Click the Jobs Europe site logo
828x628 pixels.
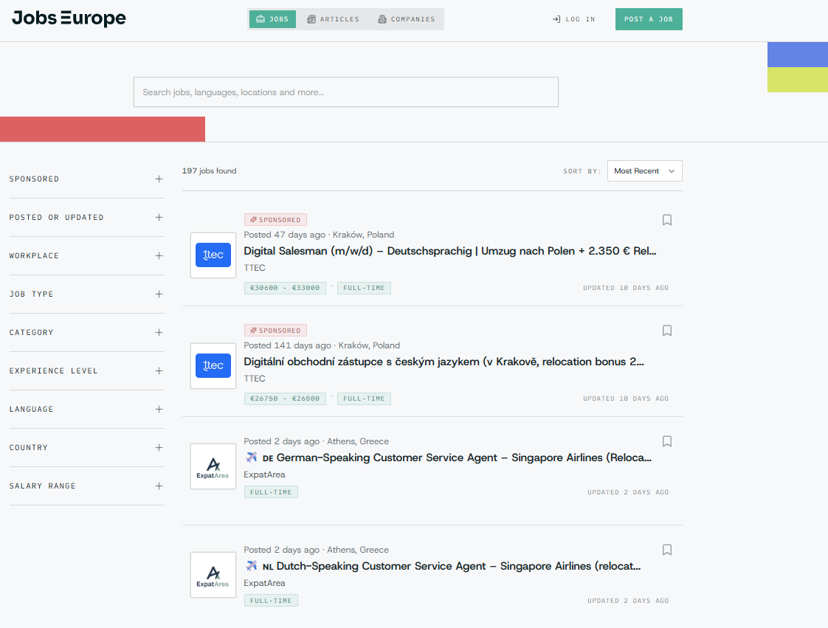(x=69, y=18)
